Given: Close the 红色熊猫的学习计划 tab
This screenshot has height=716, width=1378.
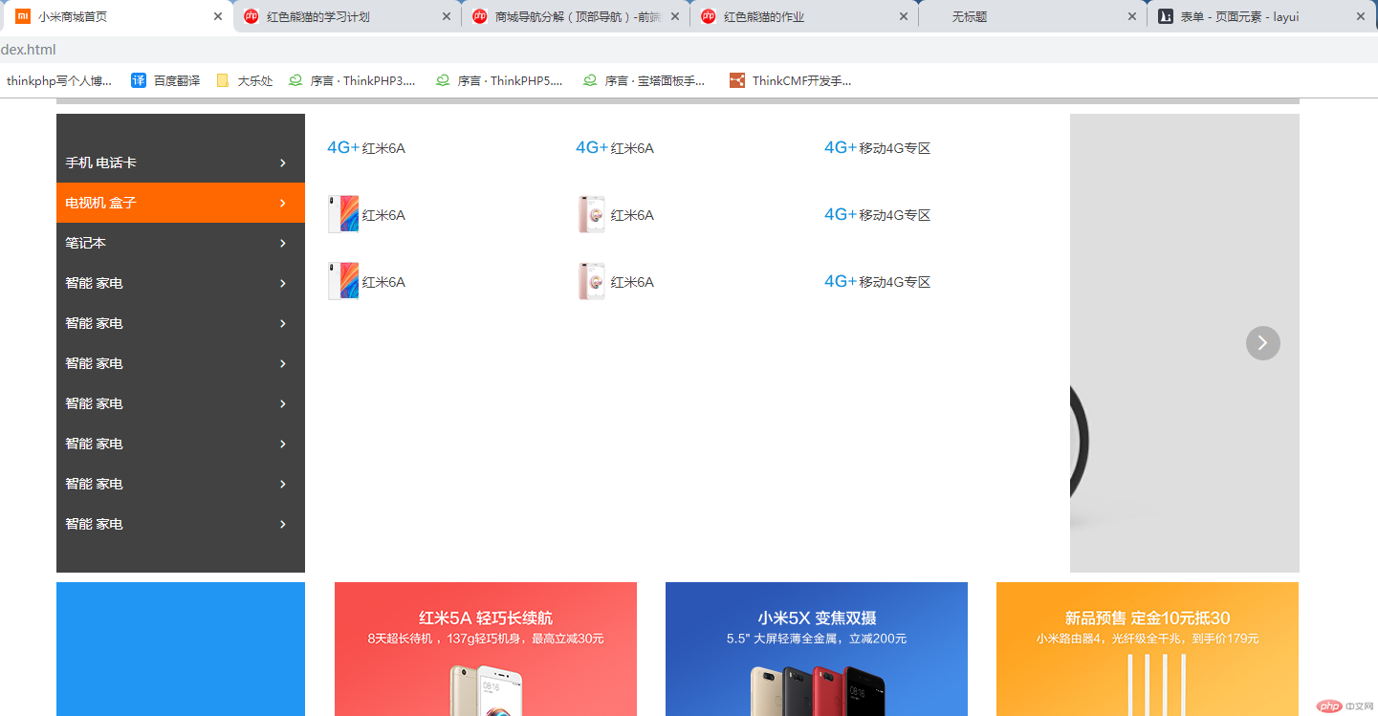Looking at the screenshot, I should (447, 17).
